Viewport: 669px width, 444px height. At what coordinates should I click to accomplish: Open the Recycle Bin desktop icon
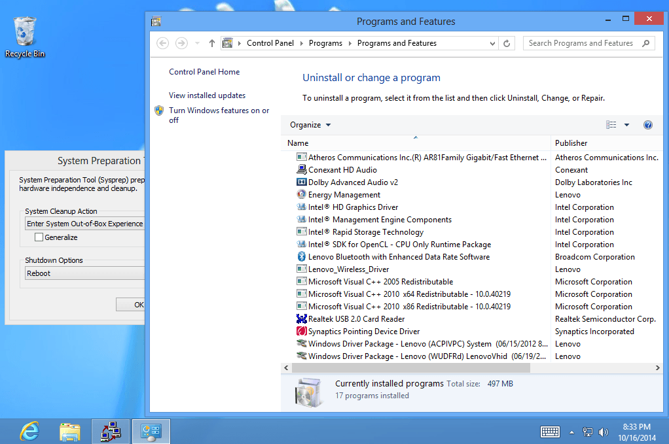click(25, 37)
